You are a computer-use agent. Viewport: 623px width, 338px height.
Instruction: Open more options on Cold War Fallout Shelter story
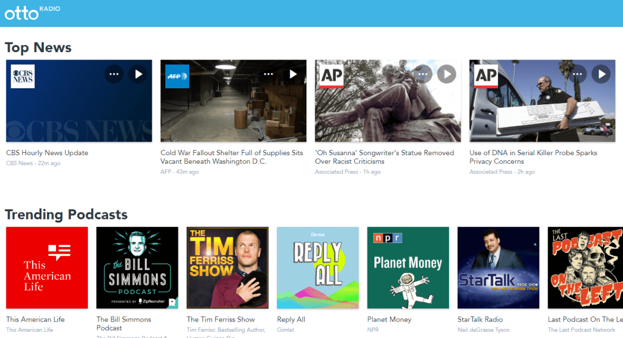pos(268,74)
